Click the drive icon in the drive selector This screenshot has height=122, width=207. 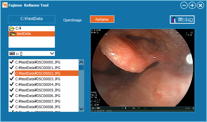(x=12, y=54)
